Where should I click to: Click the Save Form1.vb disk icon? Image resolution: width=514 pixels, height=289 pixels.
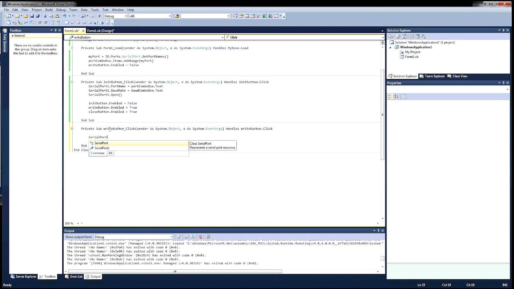tap(32, 16)
